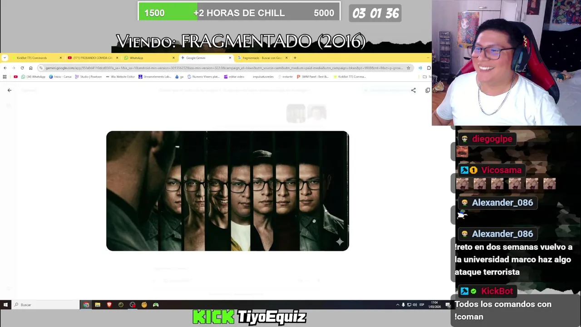
Task: Switch to PROBANDO COMIDA YouTube tab
Action: pyautogui.click(x=93, y=58)
